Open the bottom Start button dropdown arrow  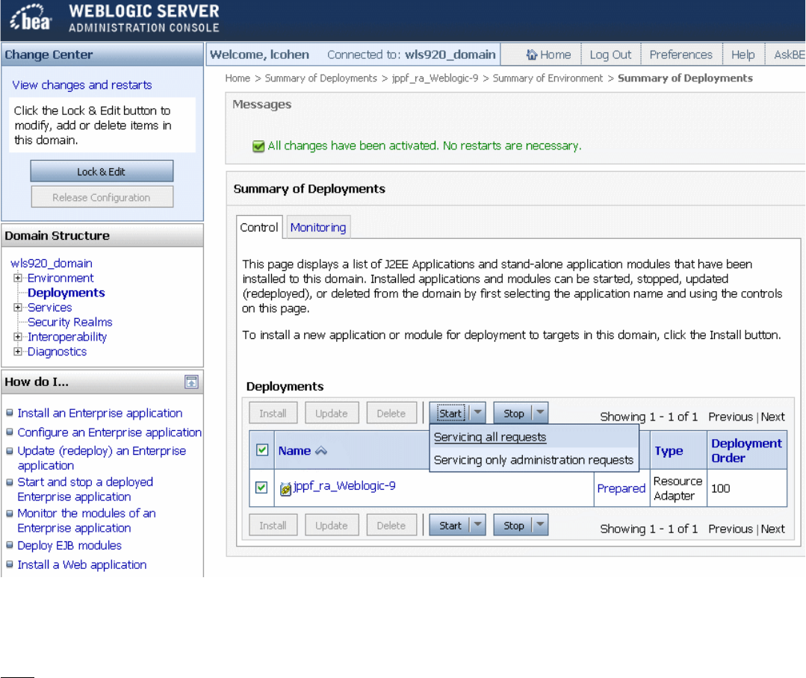[478, 525]
